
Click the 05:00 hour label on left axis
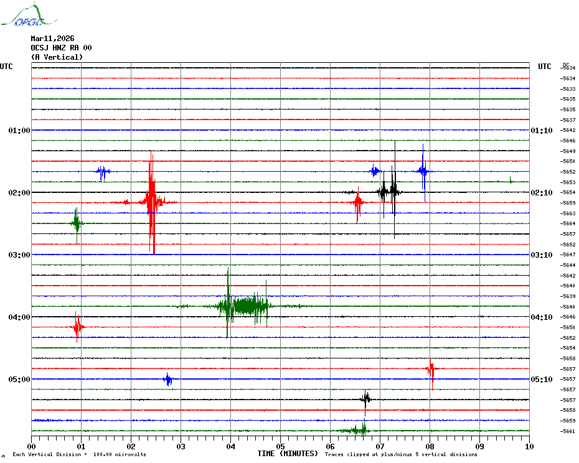pyautogui.click(x=19, y=380)
